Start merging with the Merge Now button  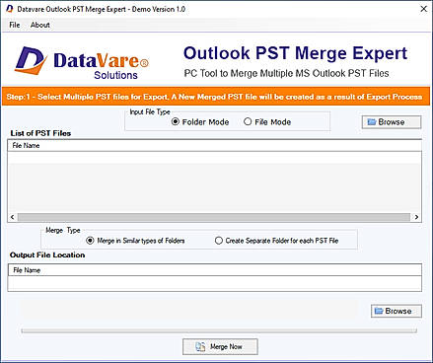(x=220, y=347)
